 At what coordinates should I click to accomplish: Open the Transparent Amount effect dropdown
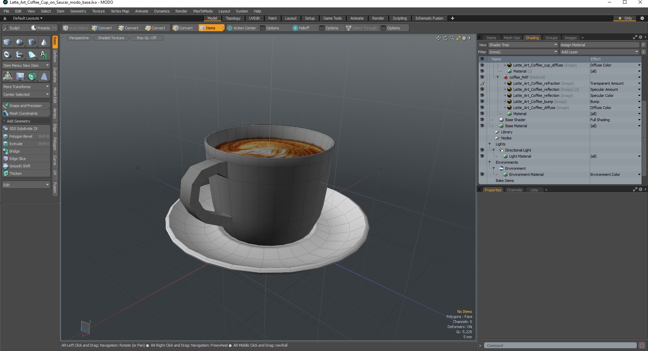pos(639,83)
